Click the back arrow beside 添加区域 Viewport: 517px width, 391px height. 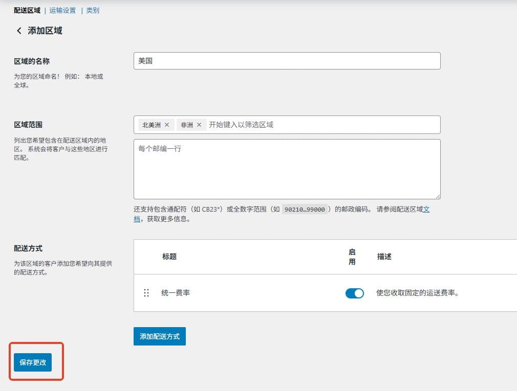click(18, 31)
